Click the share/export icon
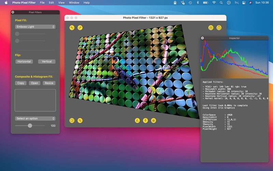This screenshot has width=273, height=171. click(x=219, y=28)
